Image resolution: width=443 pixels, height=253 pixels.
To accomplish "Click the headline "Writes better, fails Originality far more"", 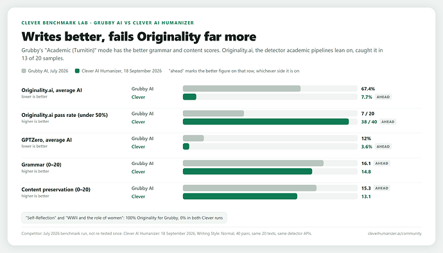I will click(139, 37).
